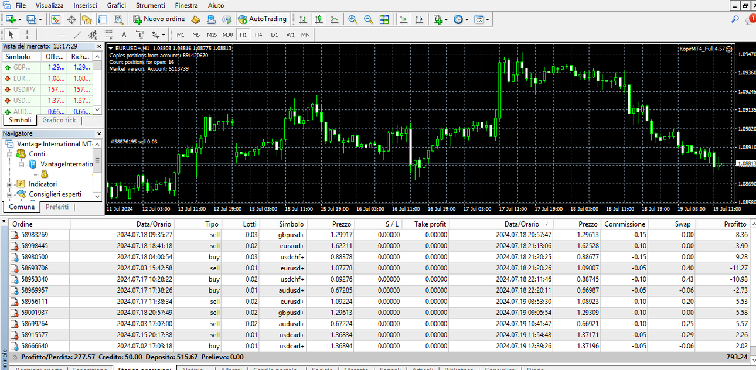
Task: Switch to the H4 timeframe
Action: [x=258, y=35]
